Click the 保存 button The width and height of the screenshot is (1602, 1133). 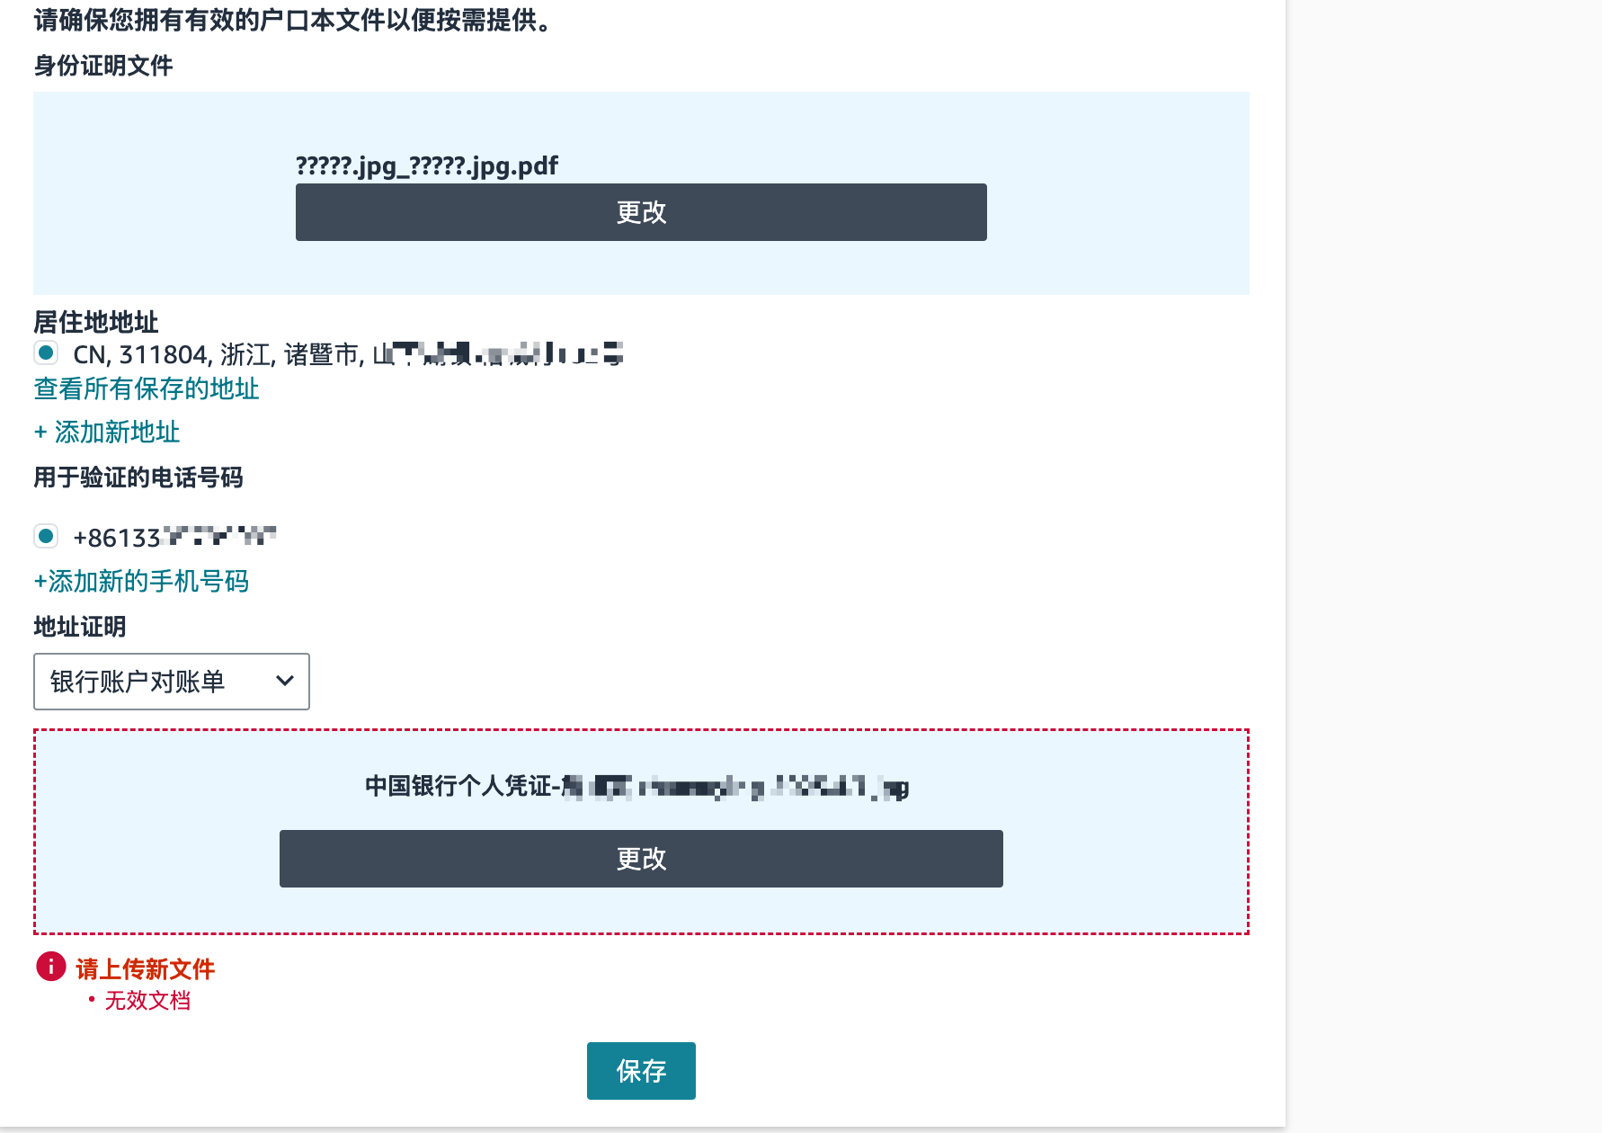[x=641, y=1071]
